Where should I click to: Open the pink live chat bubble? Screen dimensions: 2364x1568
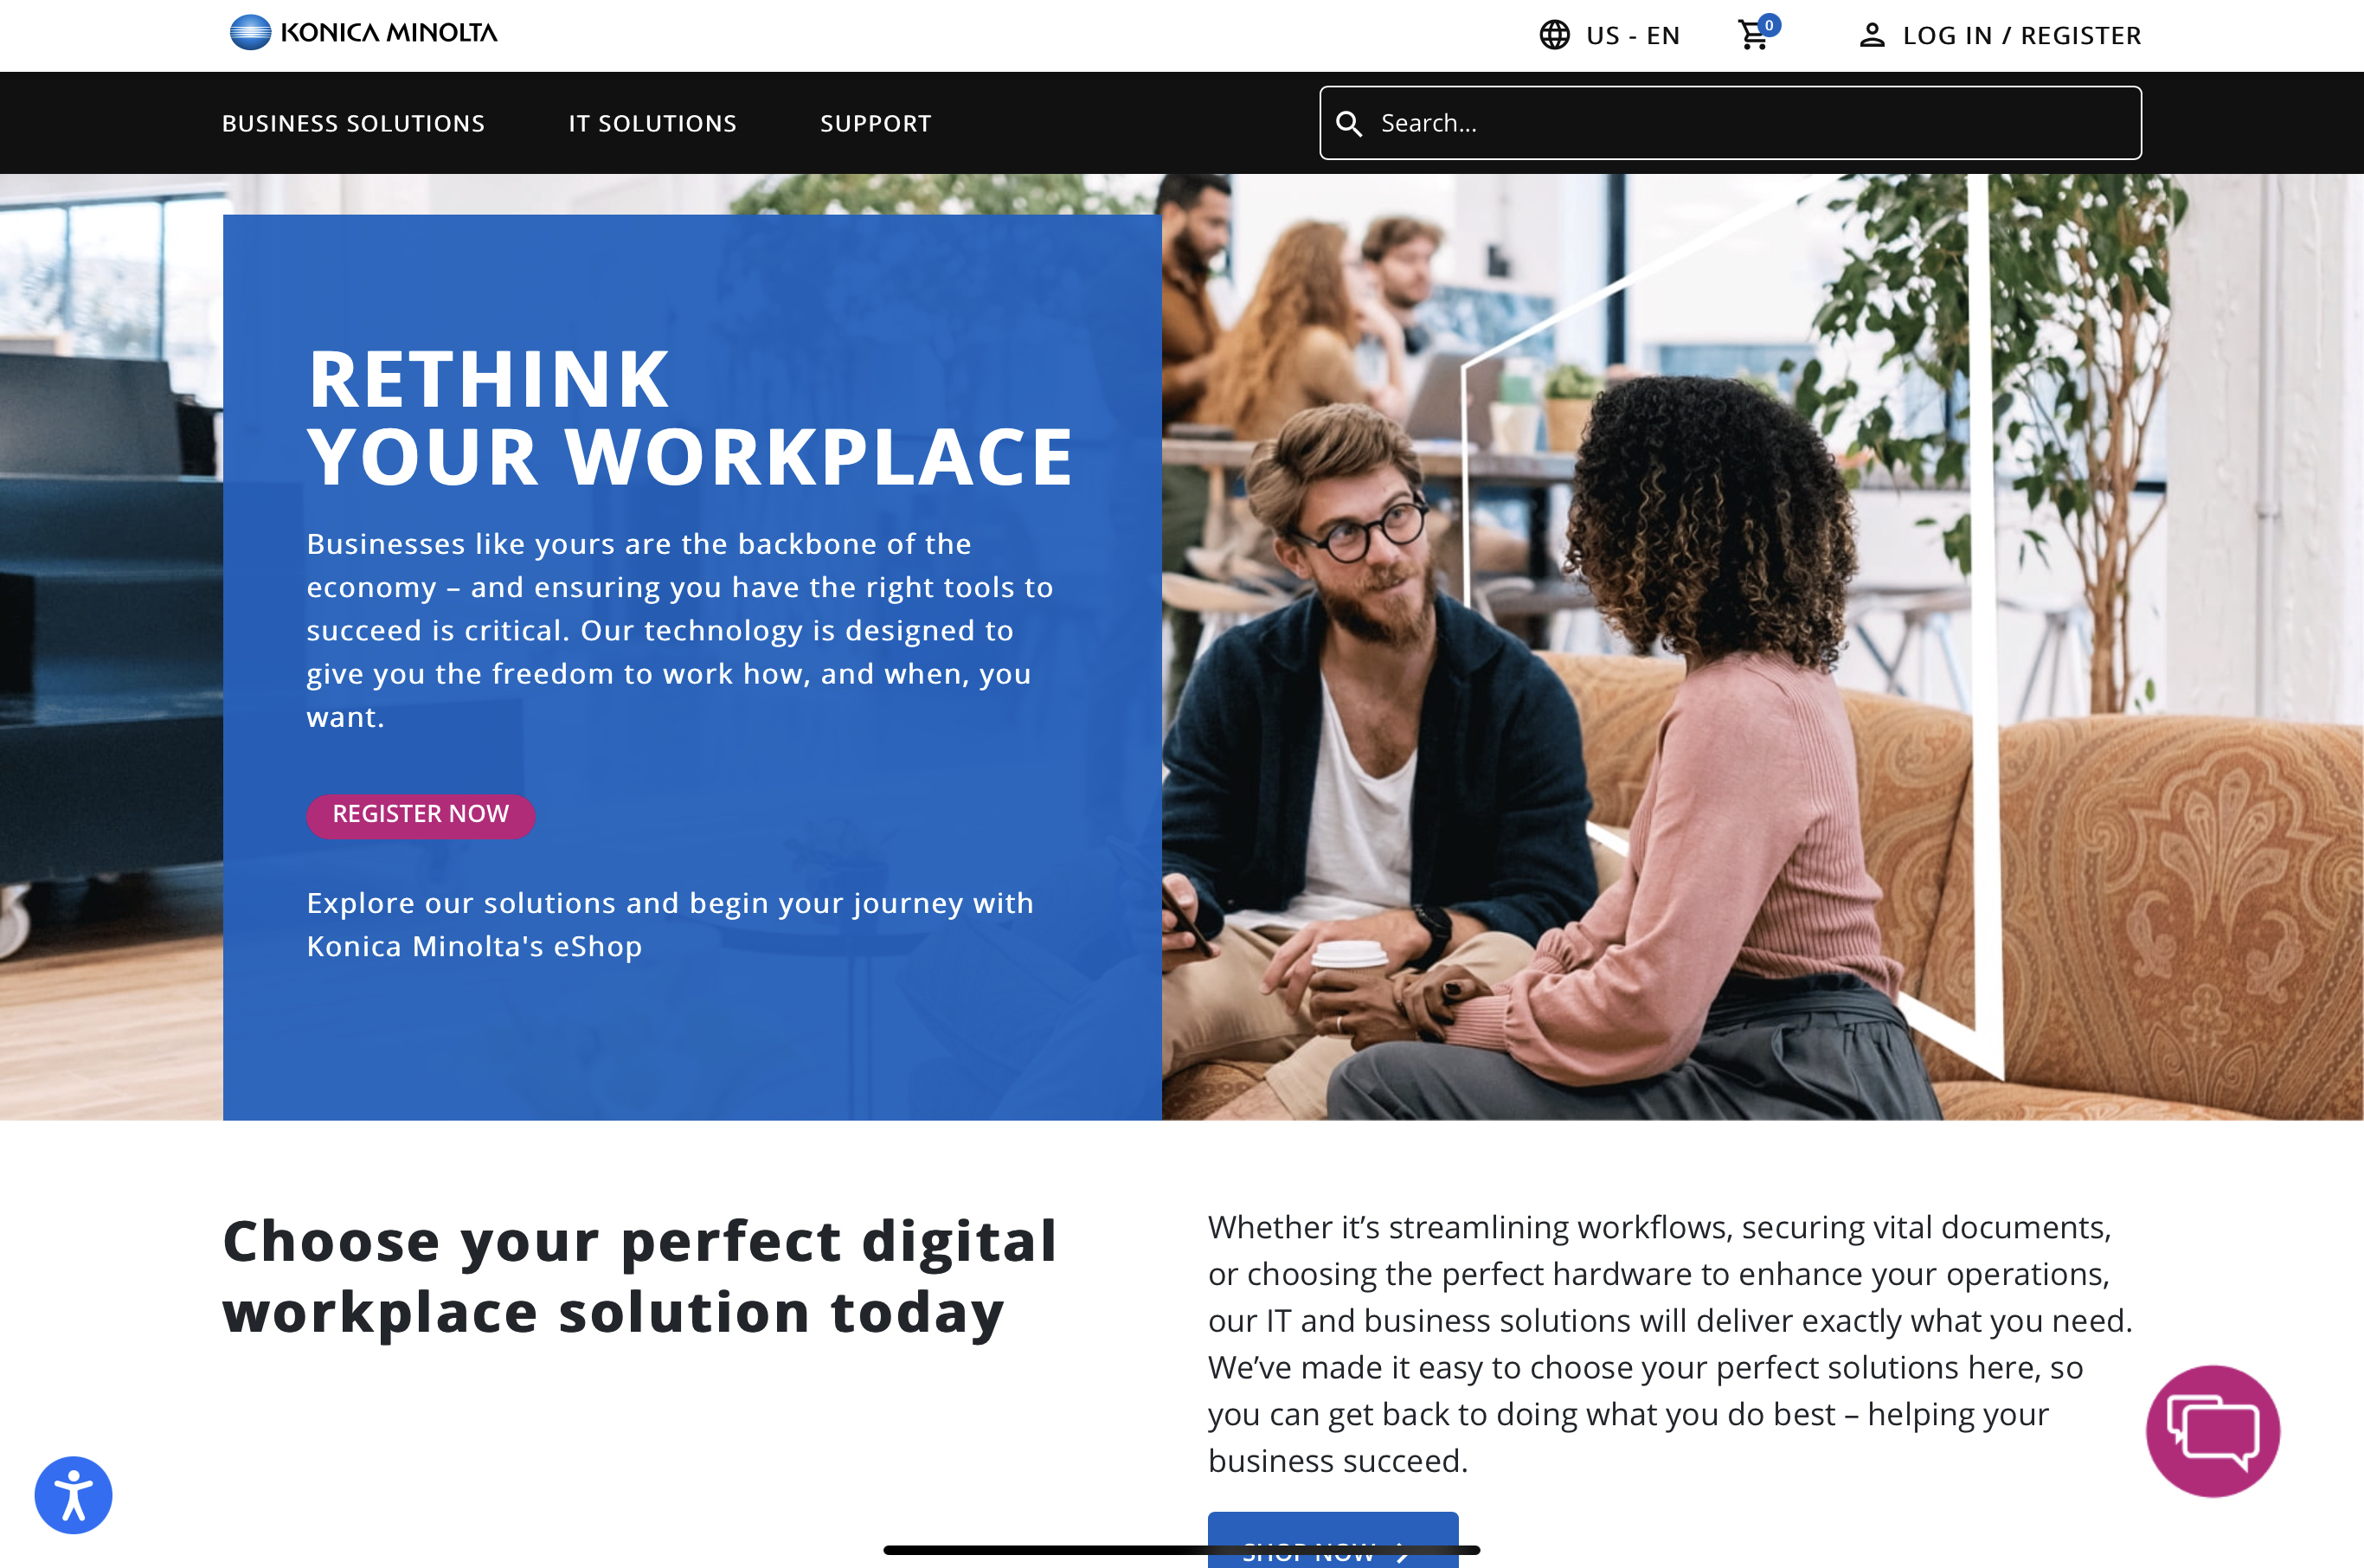(2212, 1431)
